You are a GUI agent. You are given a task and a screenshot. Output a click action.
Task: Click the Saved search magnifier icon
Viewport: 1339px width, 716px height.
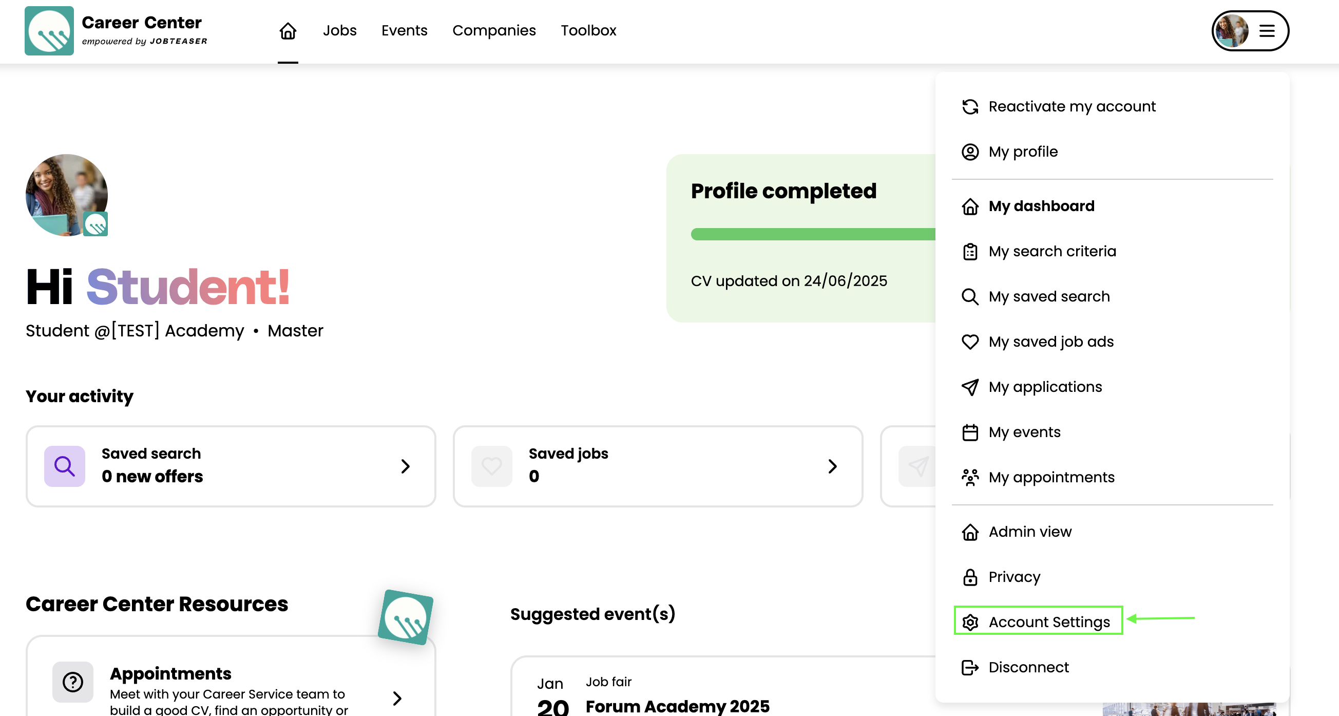pos(65,466)
